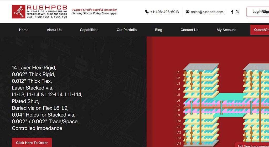Open the About Us page
Viewport: 269px width, 147px height.
point(54,30)
